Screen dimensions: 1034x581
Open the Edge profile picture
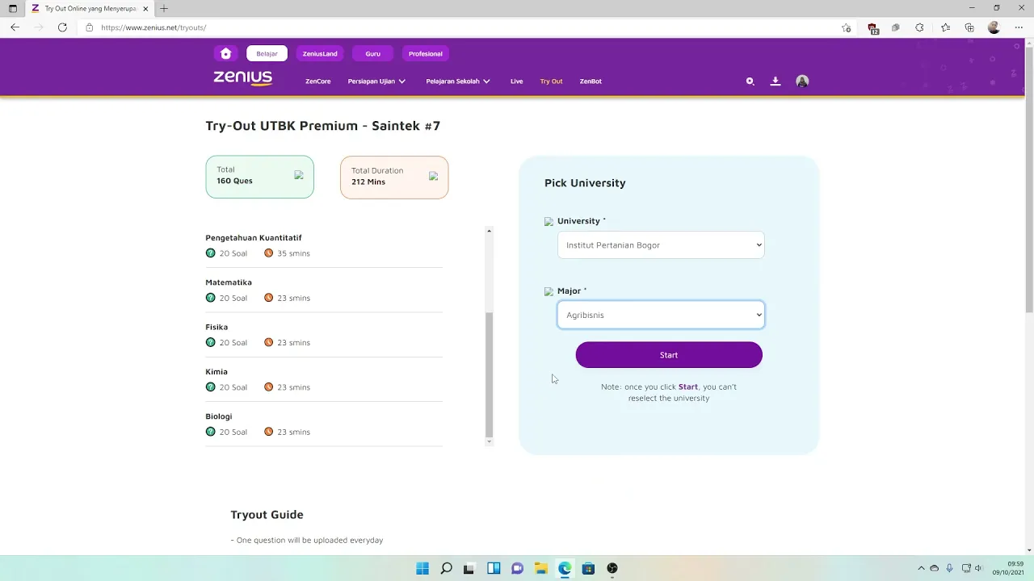tap(994, 27)
